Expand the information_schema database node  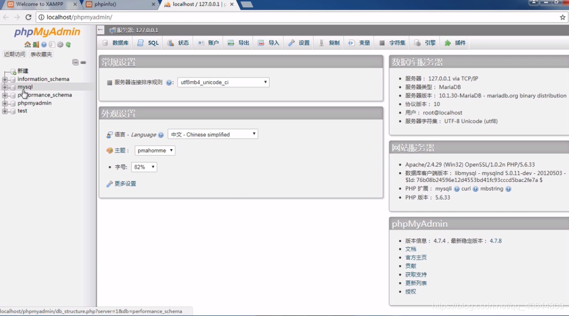[x=5, y=79]
